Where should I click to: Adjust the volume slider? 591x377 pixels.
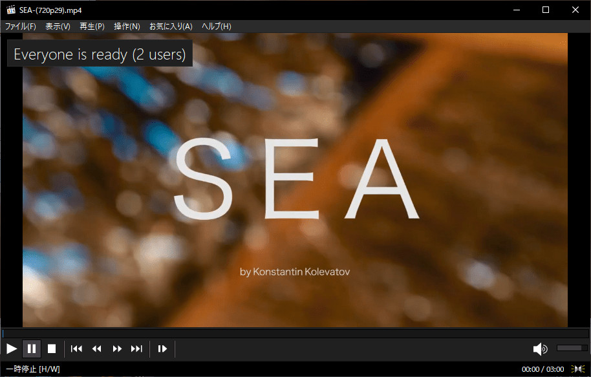(572, 348)
